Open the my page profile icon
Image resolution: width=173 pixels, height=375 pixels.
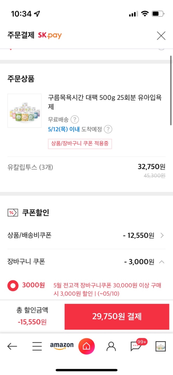point(111,346)
